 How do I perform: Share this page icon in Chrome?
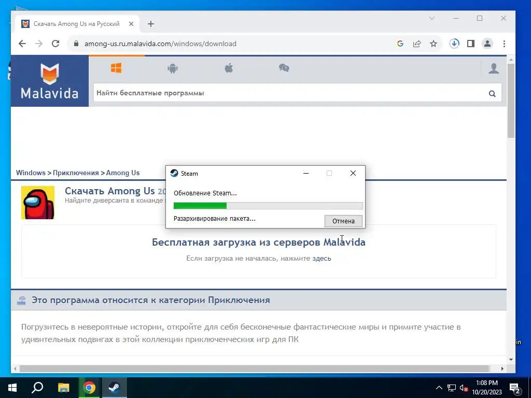point(417,44)
